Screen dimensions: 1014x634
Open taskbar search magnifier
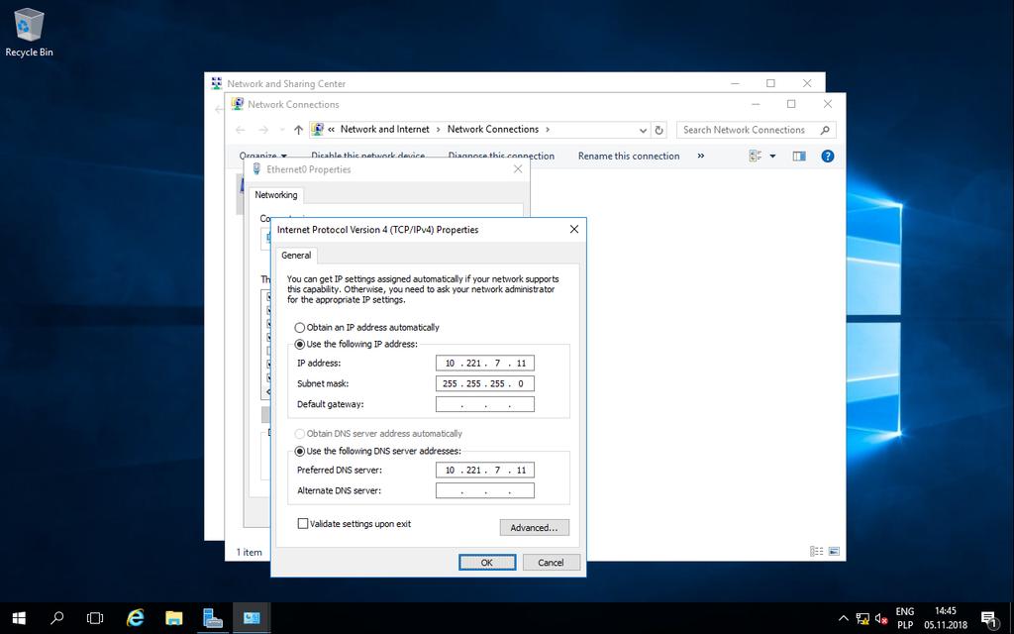56,618
